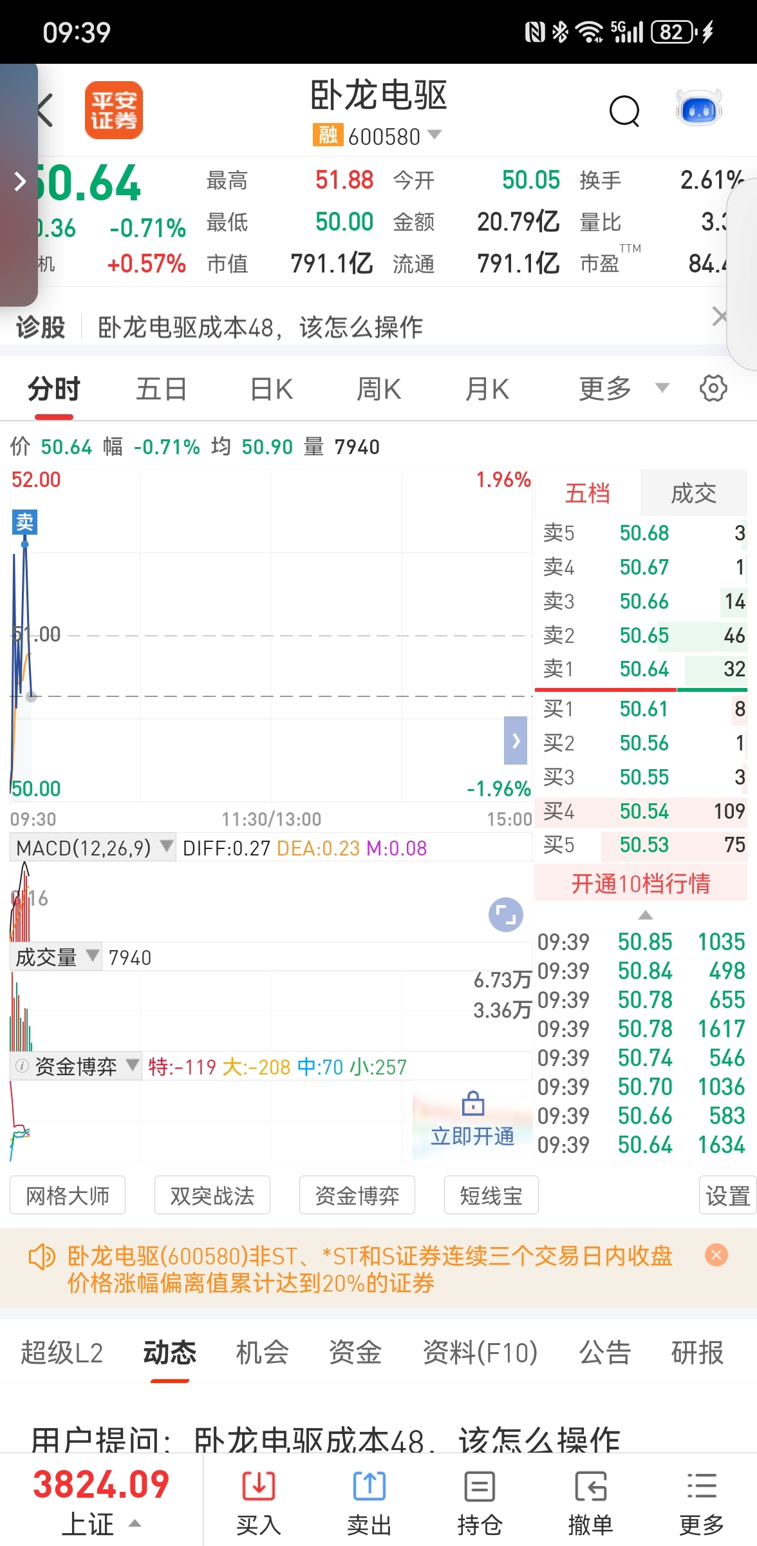Switch to 资金 tab
This screenshot has height=1546, width=757.
[355, 1352]
